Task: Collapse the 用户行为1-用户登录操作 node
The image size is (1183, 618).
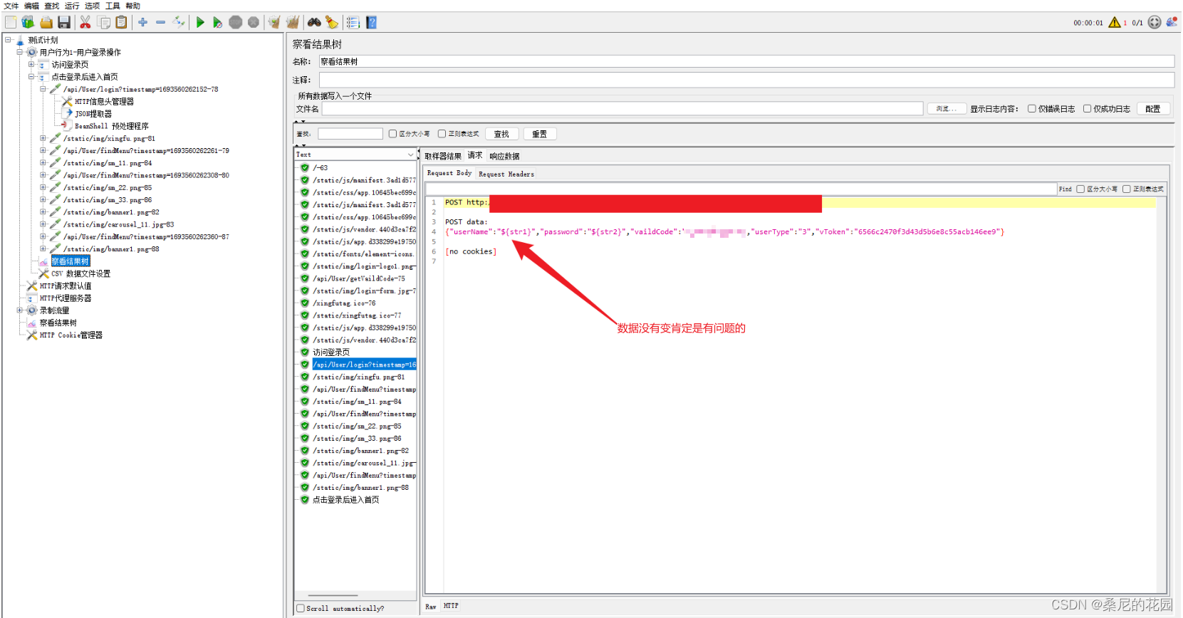Action: (20, 52)
